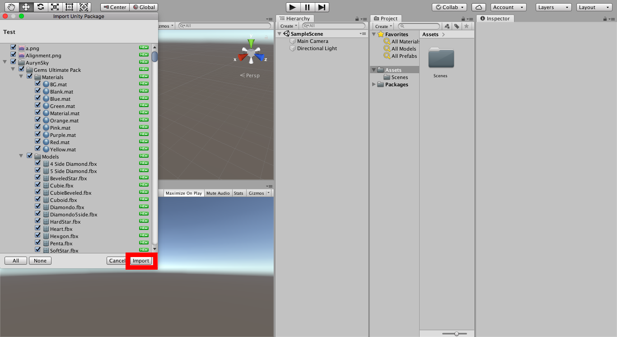Collapse the Materials folder

(21, 76)
